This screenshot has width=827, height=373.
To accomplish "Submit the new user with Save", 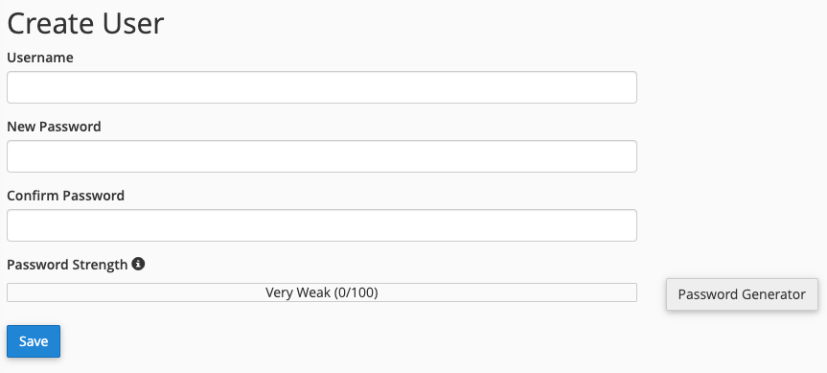I will tap(34, 341).
